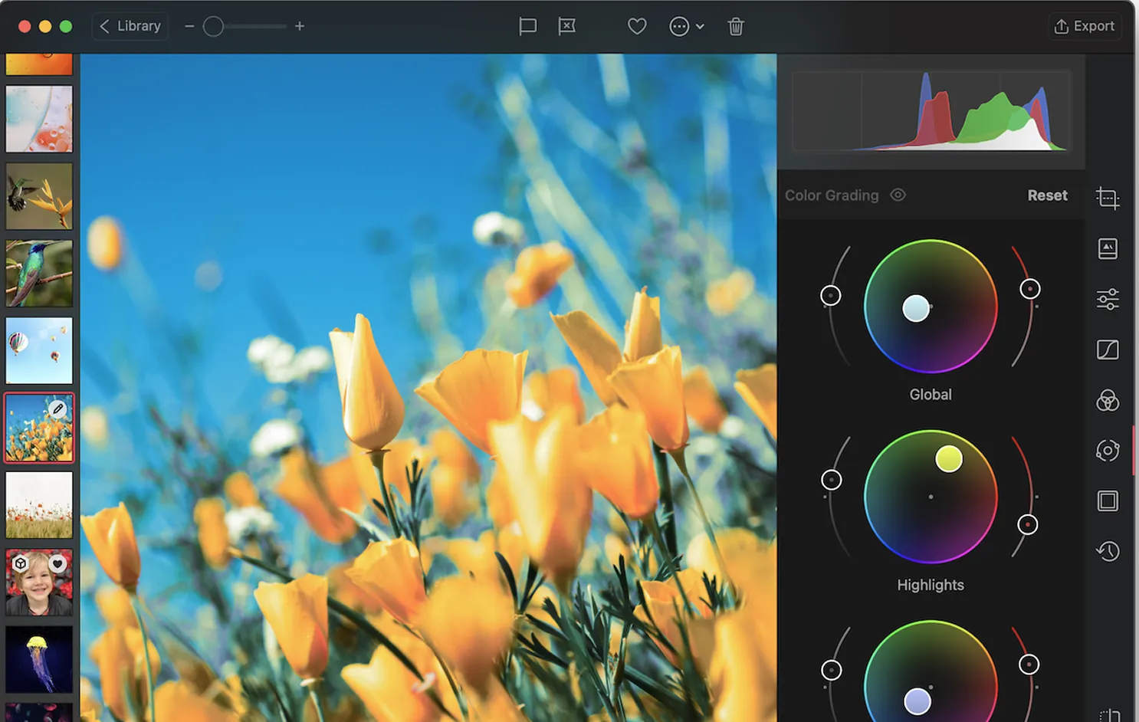Reset the Color Grading adjustments

tap(1047, 195)
